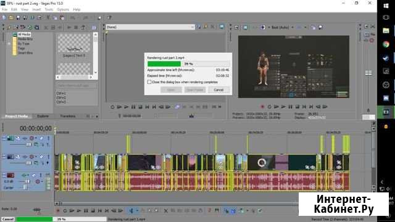
Task: Switch to the Explorer tab
Action: [x=43, y=116]
